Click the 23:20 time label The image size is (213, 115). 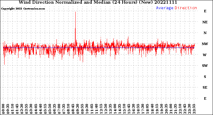189,109
